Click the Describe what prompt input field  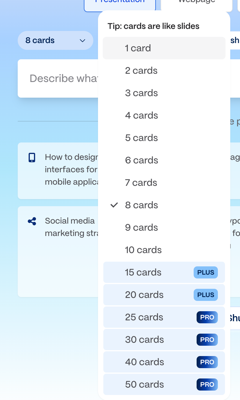65,78
